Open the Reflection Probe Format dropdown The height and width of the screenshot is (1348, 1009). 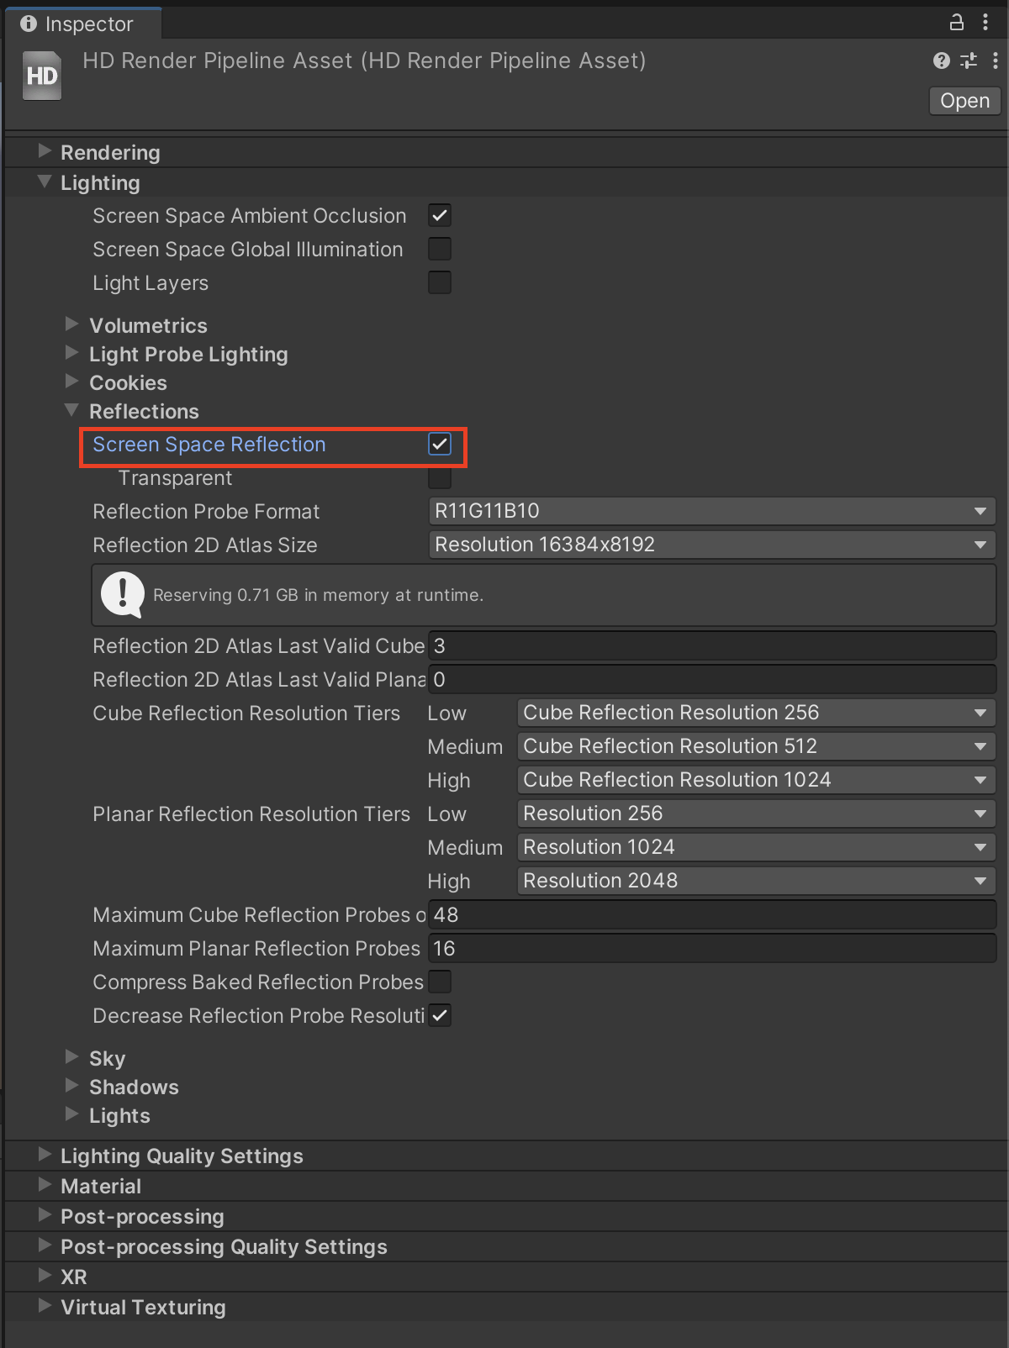click(711, 511)
